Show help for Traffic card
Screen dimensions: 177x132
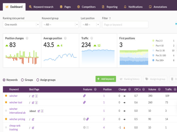pos(92,38)
